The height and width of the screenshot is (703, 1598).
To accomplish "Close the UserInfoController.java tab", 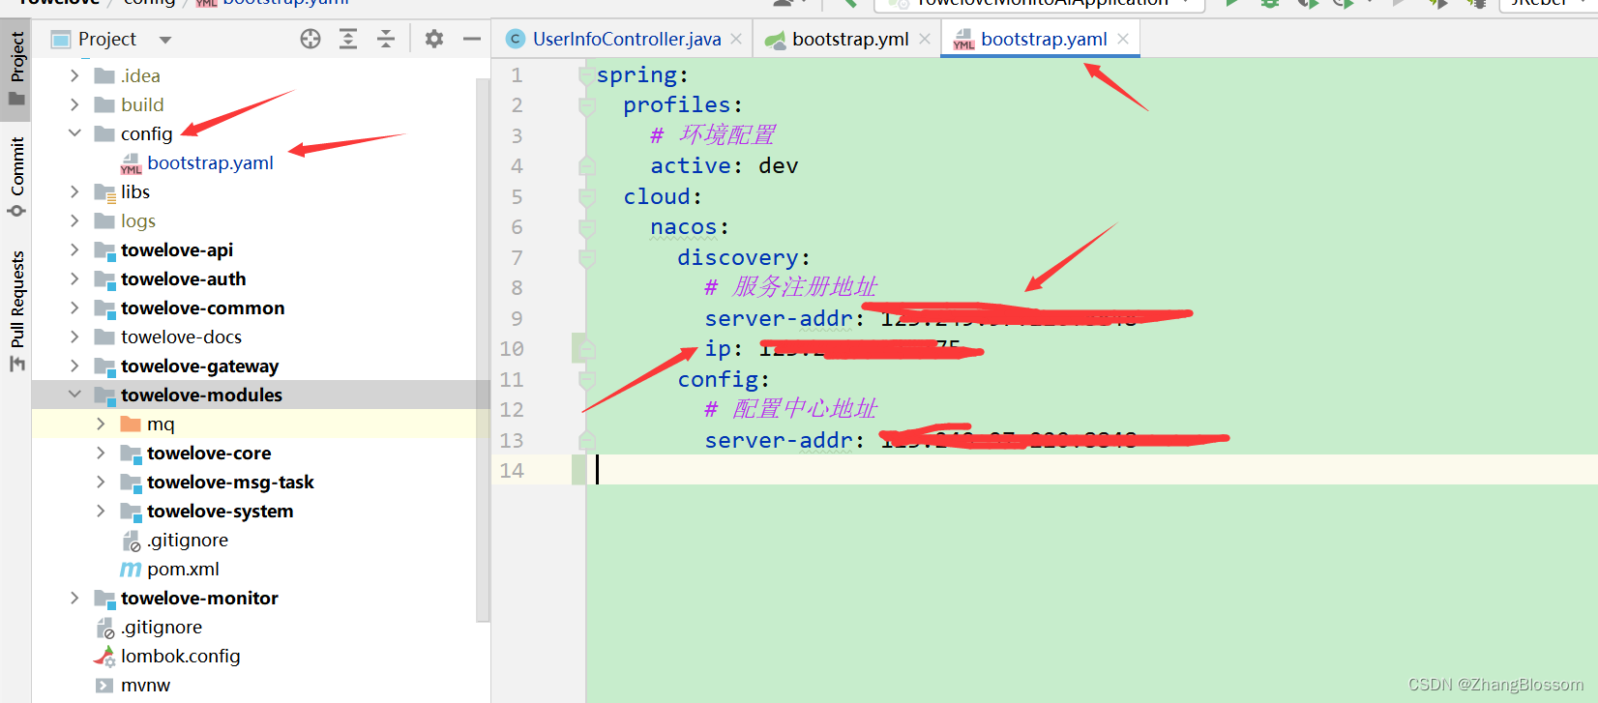I will coord(736,39).
